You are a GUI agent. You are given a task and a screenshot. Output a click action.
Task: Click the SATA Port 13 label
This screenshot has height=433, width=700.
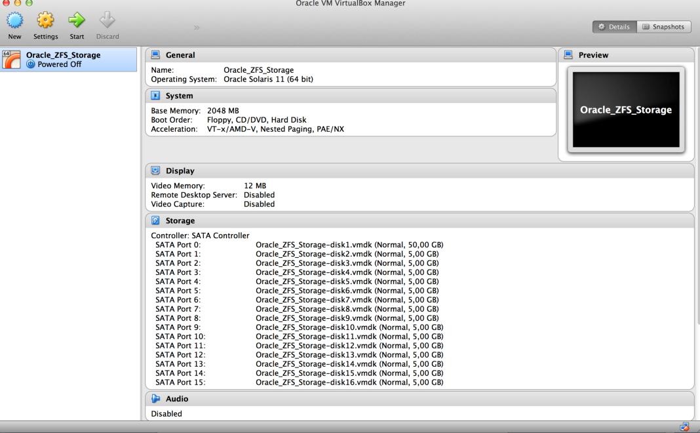(x=180, y=363)
